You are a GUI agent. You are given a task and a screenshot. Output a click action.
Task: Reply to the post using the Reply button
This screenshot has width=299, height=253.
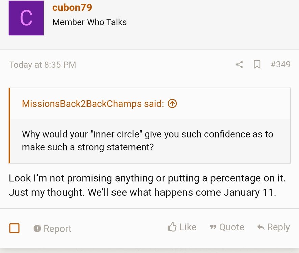pyautogui.click(x=279, y=227)
